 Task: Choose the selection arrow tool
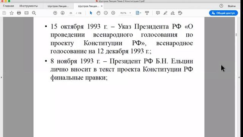91,13
